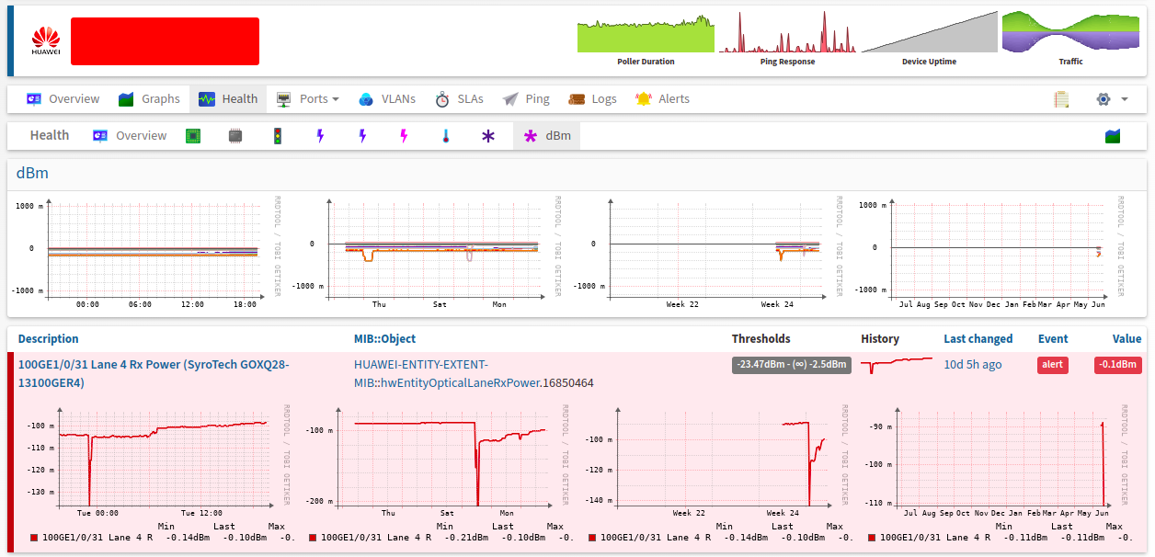Click the green processor chip icon
This screenshot has width=1155, height=557.
click(193, 136)
